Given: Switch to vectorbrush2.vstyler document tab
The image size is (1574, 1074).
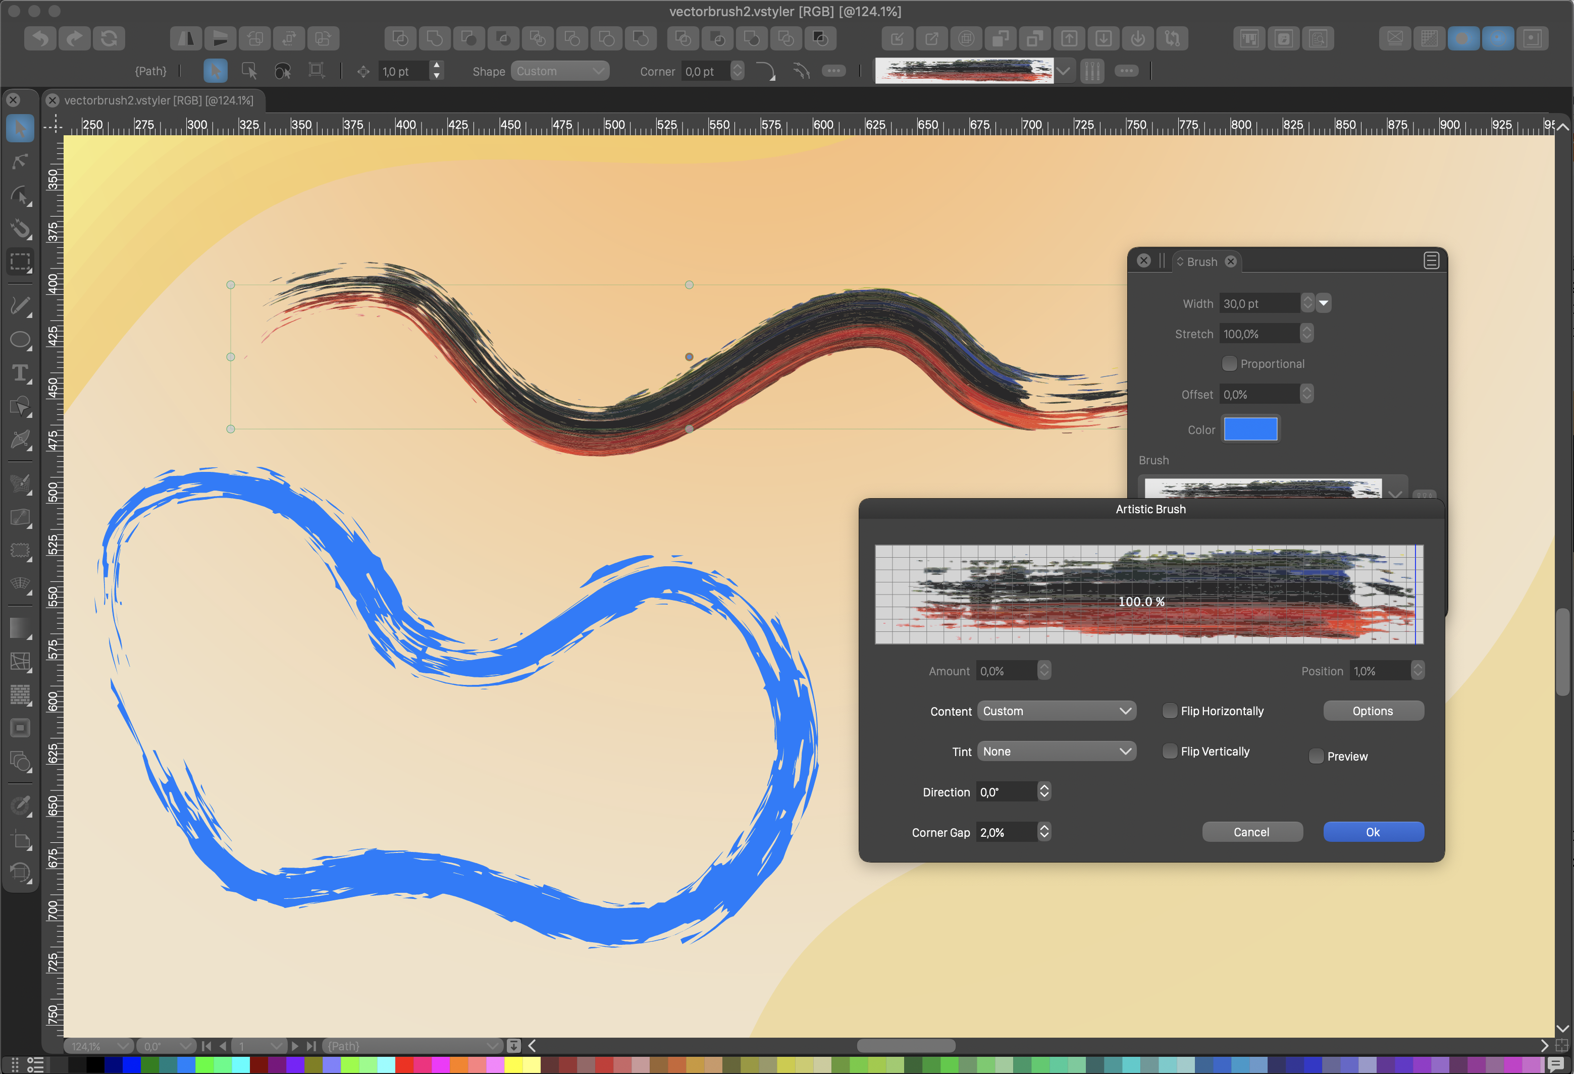Looking at the screenshot, I should tap(158, 100).
